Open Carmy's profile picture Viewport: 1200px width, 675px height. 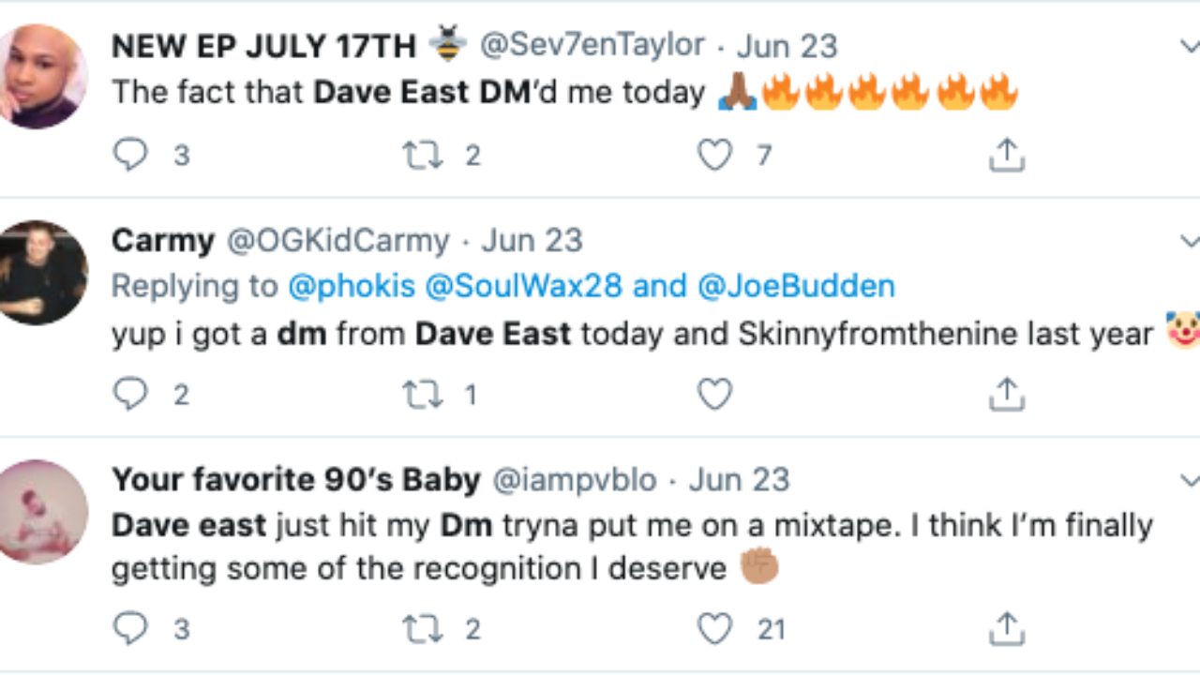click(42, 273)
